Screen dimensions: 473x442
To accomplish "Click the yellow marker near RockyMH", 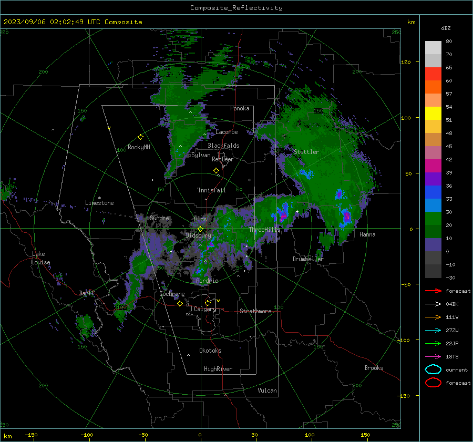I will point(140,137).
